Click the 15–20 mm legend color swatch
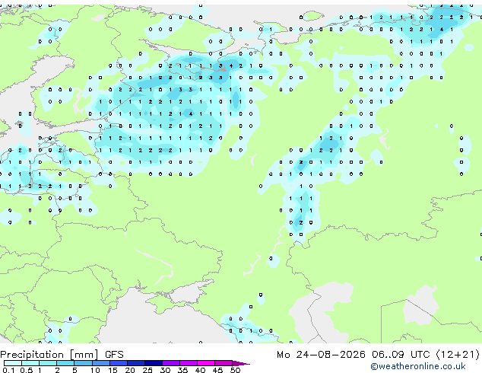This screenshot has width=482, height=373. (119, 363)
